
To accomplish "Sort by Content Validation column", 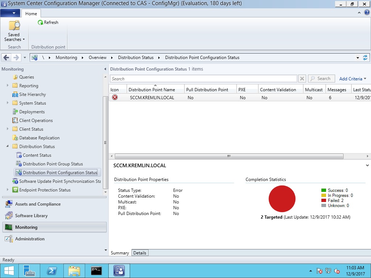I will pyautogui.click(x=281, y=89).
